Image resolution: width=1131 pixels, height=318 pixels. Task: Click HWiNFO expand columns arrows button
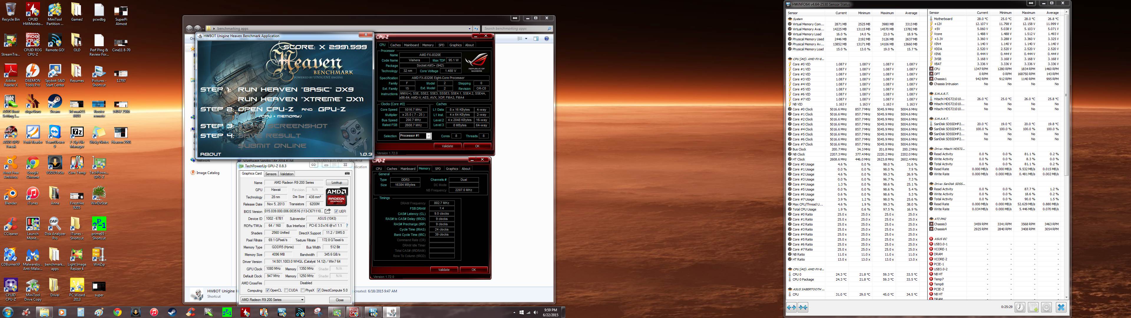click(x=791, y=307)
